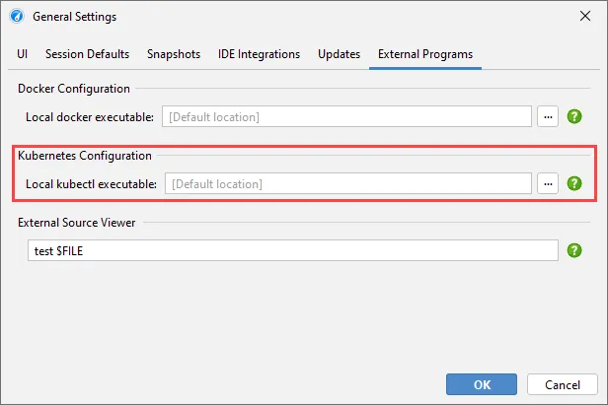Click the External Source Viewer heading

tap(76, 223)
